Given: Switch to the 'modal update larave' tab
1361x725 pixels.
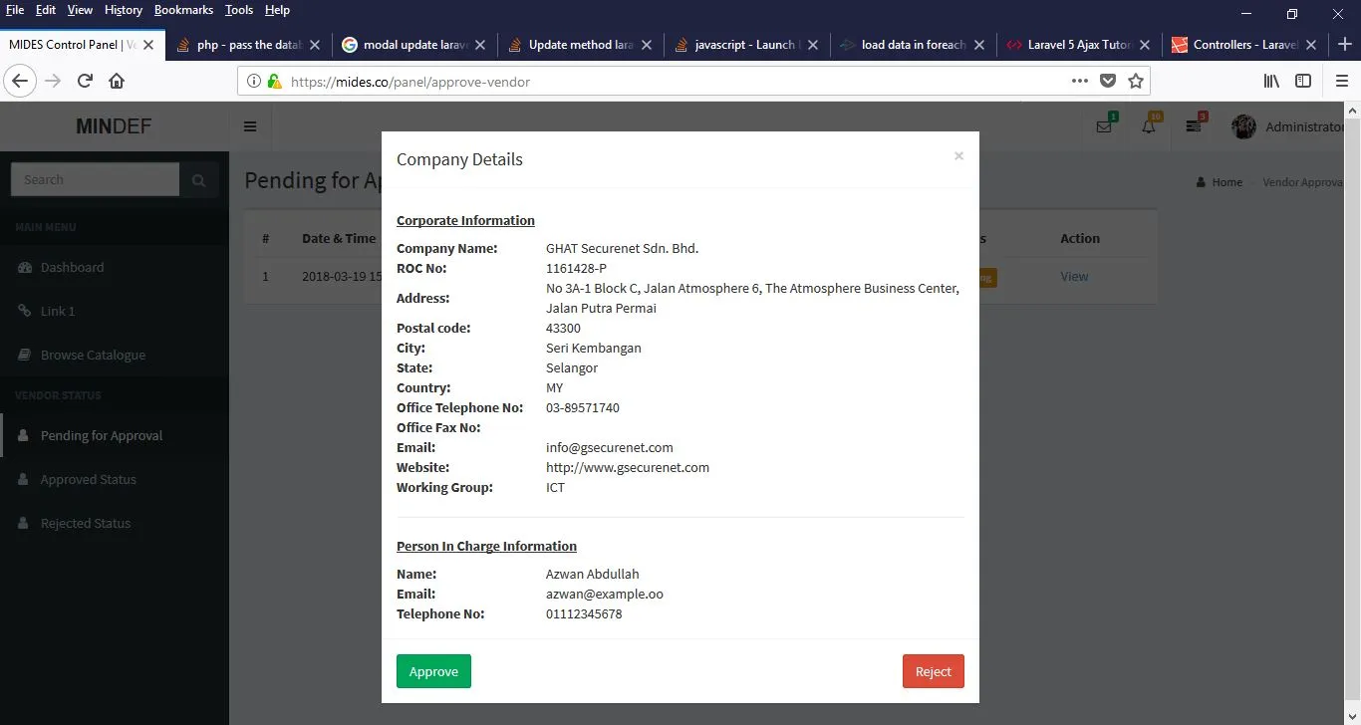Looking at the screenshot, I should (415, 45).
